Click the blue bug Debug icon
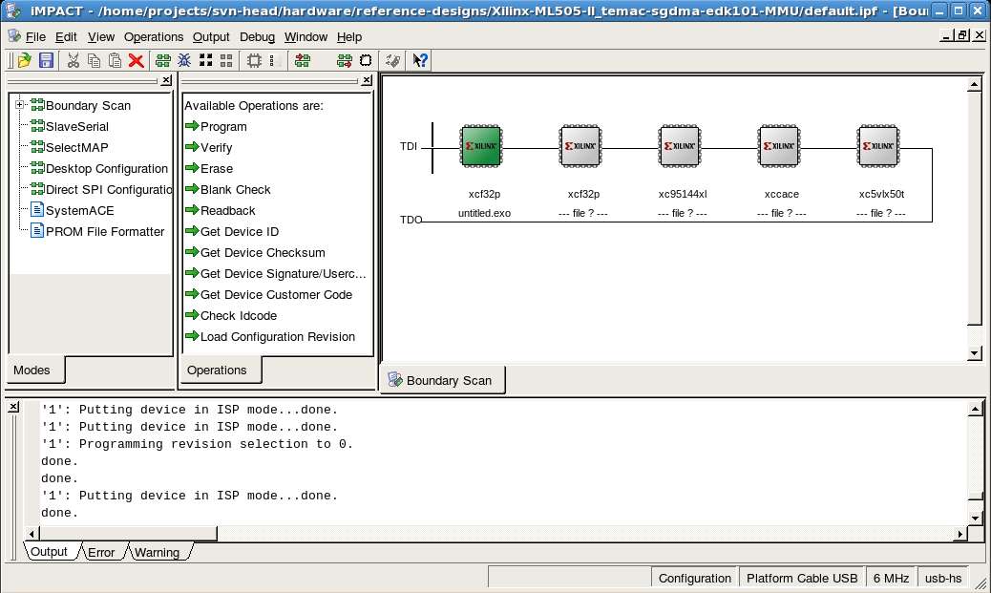Viewport: 991px width, 593px height. tap(184, 60)
